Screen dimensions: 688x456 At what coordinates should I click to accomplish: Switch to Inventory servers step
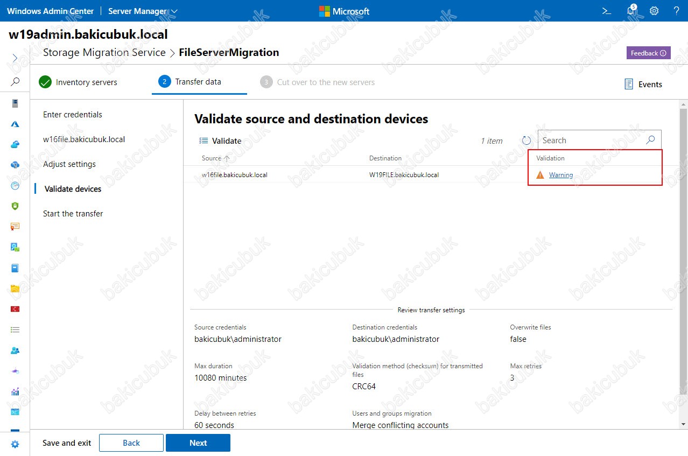coord(78,82)
